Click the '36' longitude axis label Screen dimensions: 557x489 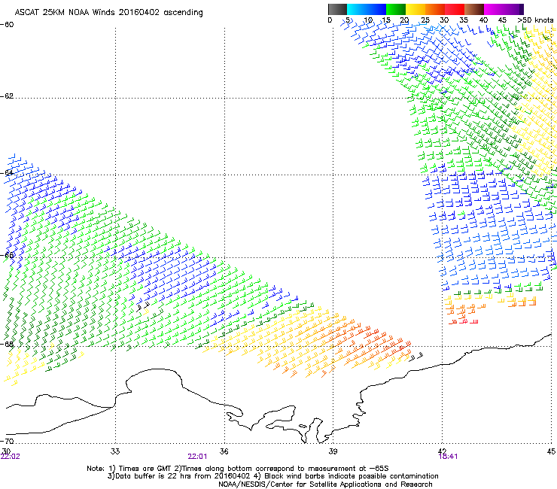(x=224, y=451)
